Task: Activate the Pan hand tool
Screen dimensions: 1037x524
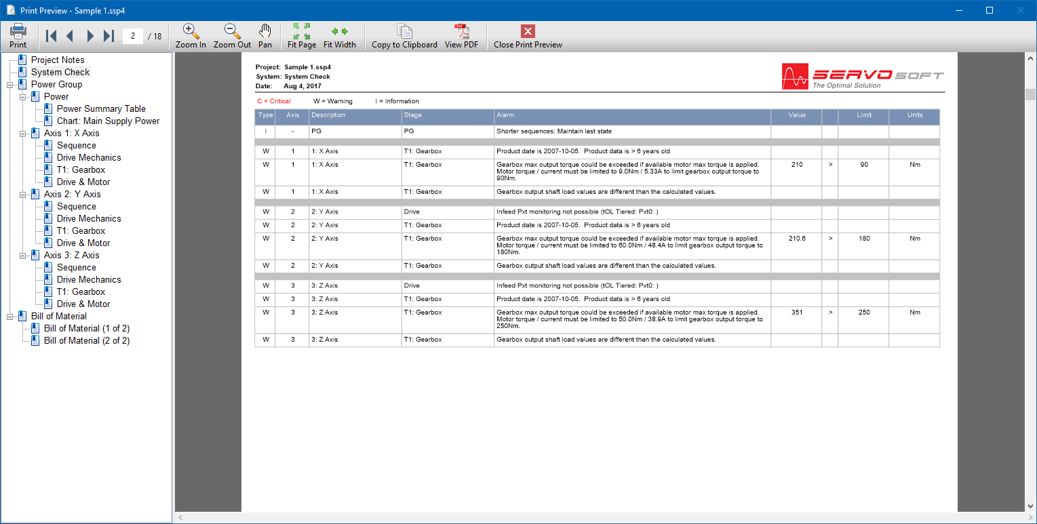Action: (x=265, y=31)
